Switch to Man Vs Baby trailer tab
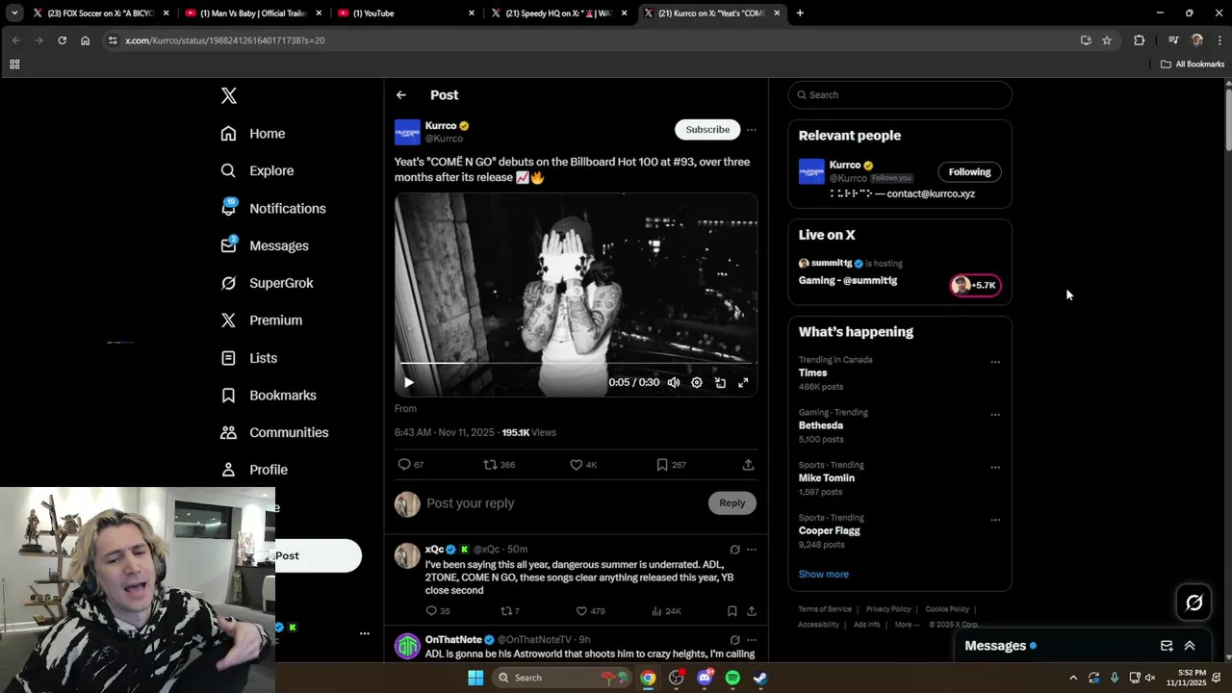The height and width of the screenshot is (693, 1232). pos(253,13)
